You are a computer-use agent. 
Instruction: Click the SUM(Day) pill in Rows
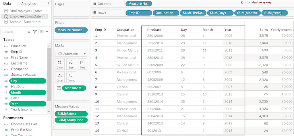tap(220, 13)
